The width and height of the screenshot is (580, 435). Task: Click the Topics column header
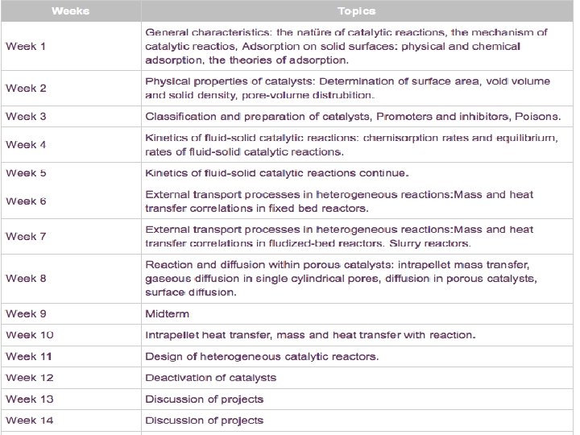(355, 11)
